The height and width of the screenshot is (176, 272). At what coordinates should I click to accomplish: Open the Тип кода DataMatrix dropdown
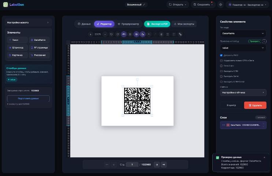(x=243, y=33)
